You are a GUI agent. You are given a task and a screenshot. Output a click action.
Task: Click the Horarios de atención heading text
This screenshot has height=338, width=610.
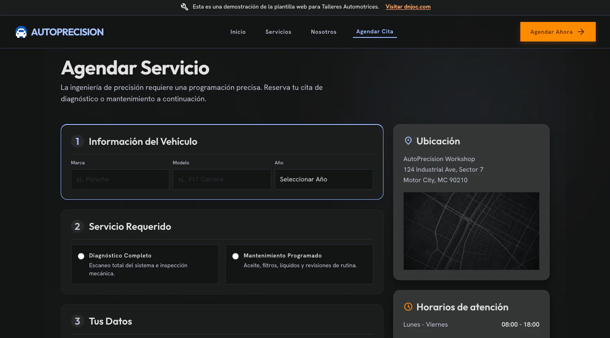(x=462, y=307)
